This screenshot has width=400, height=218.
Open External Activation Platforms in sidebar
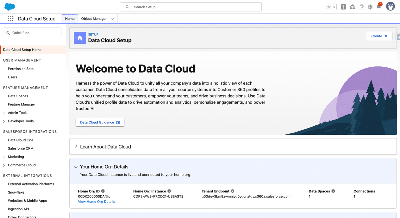click(x=31, y=184)
